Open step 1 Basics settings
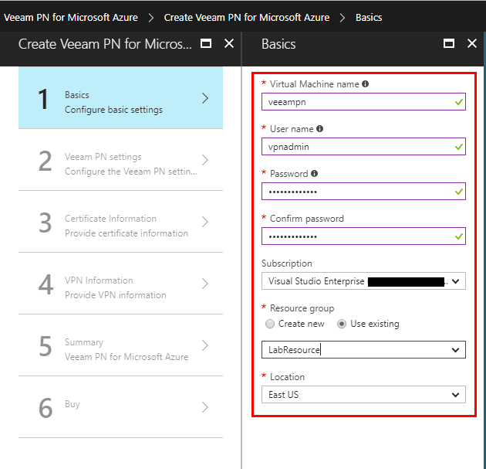Viewport: 486px width, 469px height. [120, 98]
